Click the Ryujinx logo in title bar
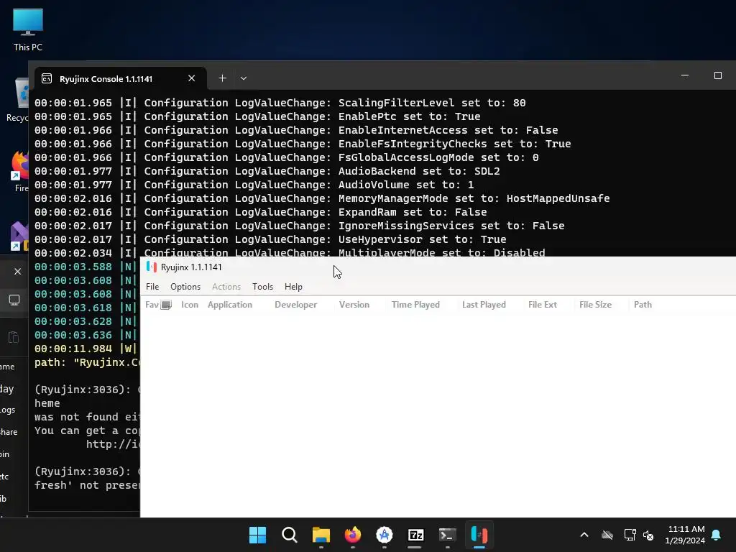The width and height of the screenshot is (736, 552). (x=151, y=267)
